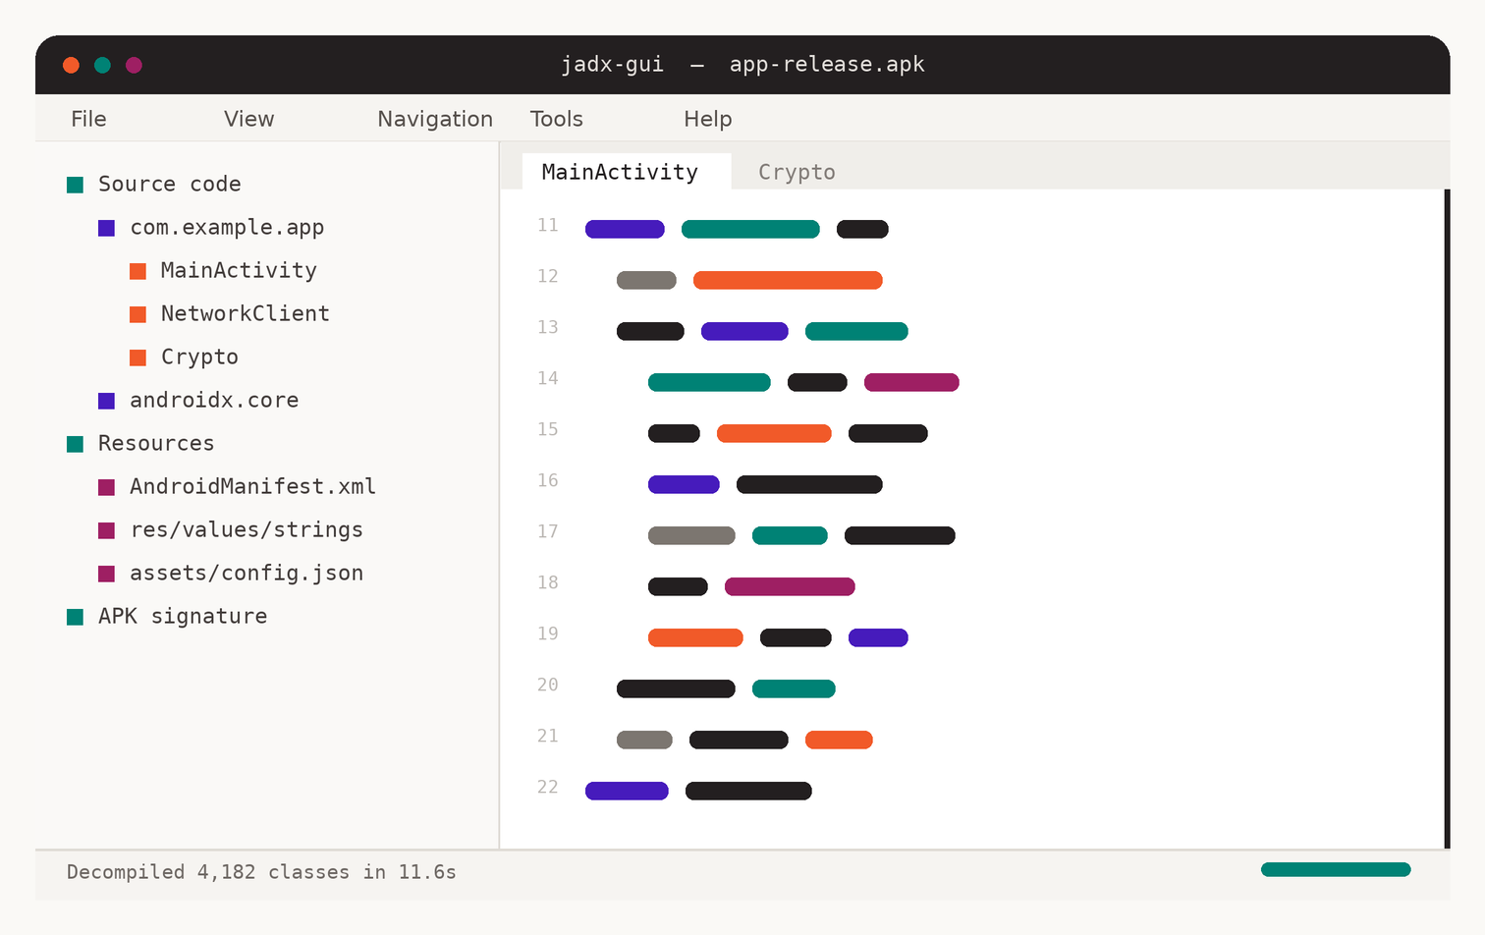Image resolution: width=1485 pixels, height=935 pixels.
Task: Click the magenta icon beside assets/config.json
Action: coord(106,574)
